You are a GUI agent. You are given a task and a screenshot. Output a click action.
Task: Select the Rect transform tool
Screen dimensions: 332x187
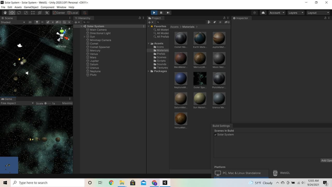pyautogui.click(x=33, y=13)
